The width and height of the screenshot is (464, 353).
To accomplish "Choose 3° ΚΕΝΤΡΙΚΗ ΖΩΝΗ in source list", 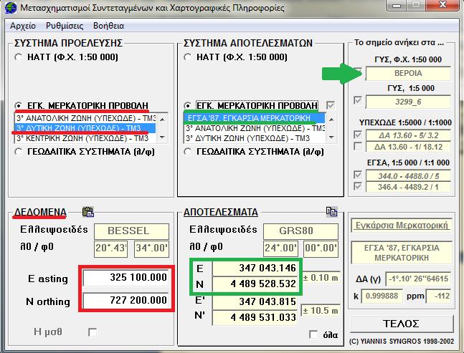I will click(85, 138).
